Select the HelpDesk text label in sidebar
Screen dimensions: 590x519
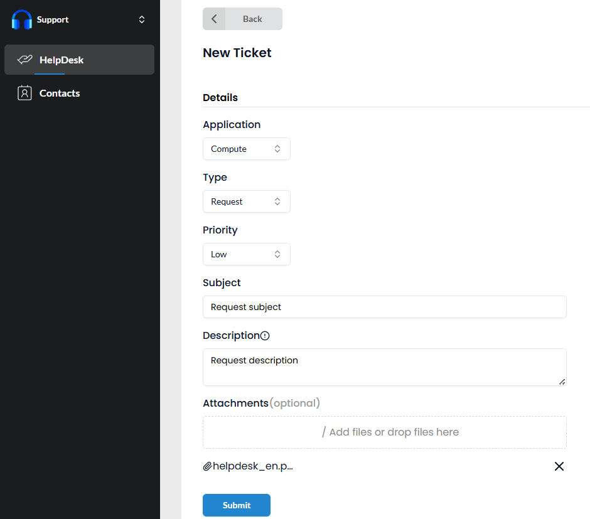tap(62, 60)
